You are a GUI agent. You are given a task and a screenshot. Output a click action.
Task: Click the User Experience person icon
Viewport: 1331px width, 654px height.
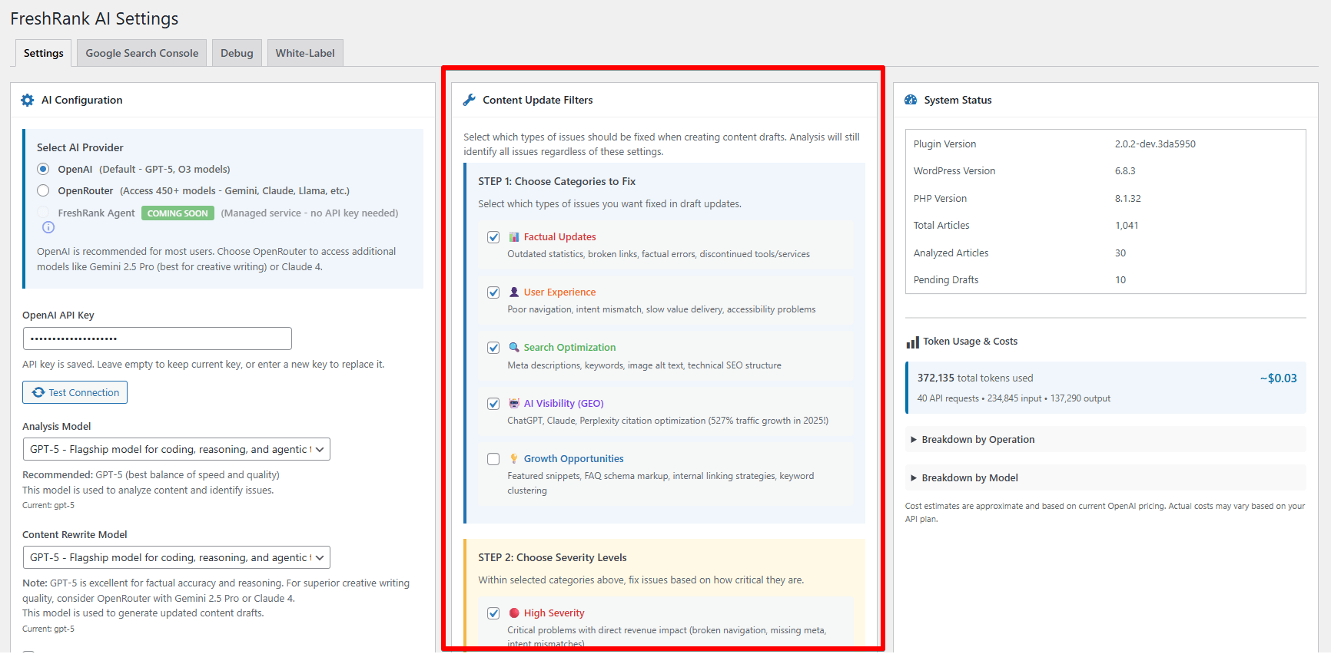point(514,292)
